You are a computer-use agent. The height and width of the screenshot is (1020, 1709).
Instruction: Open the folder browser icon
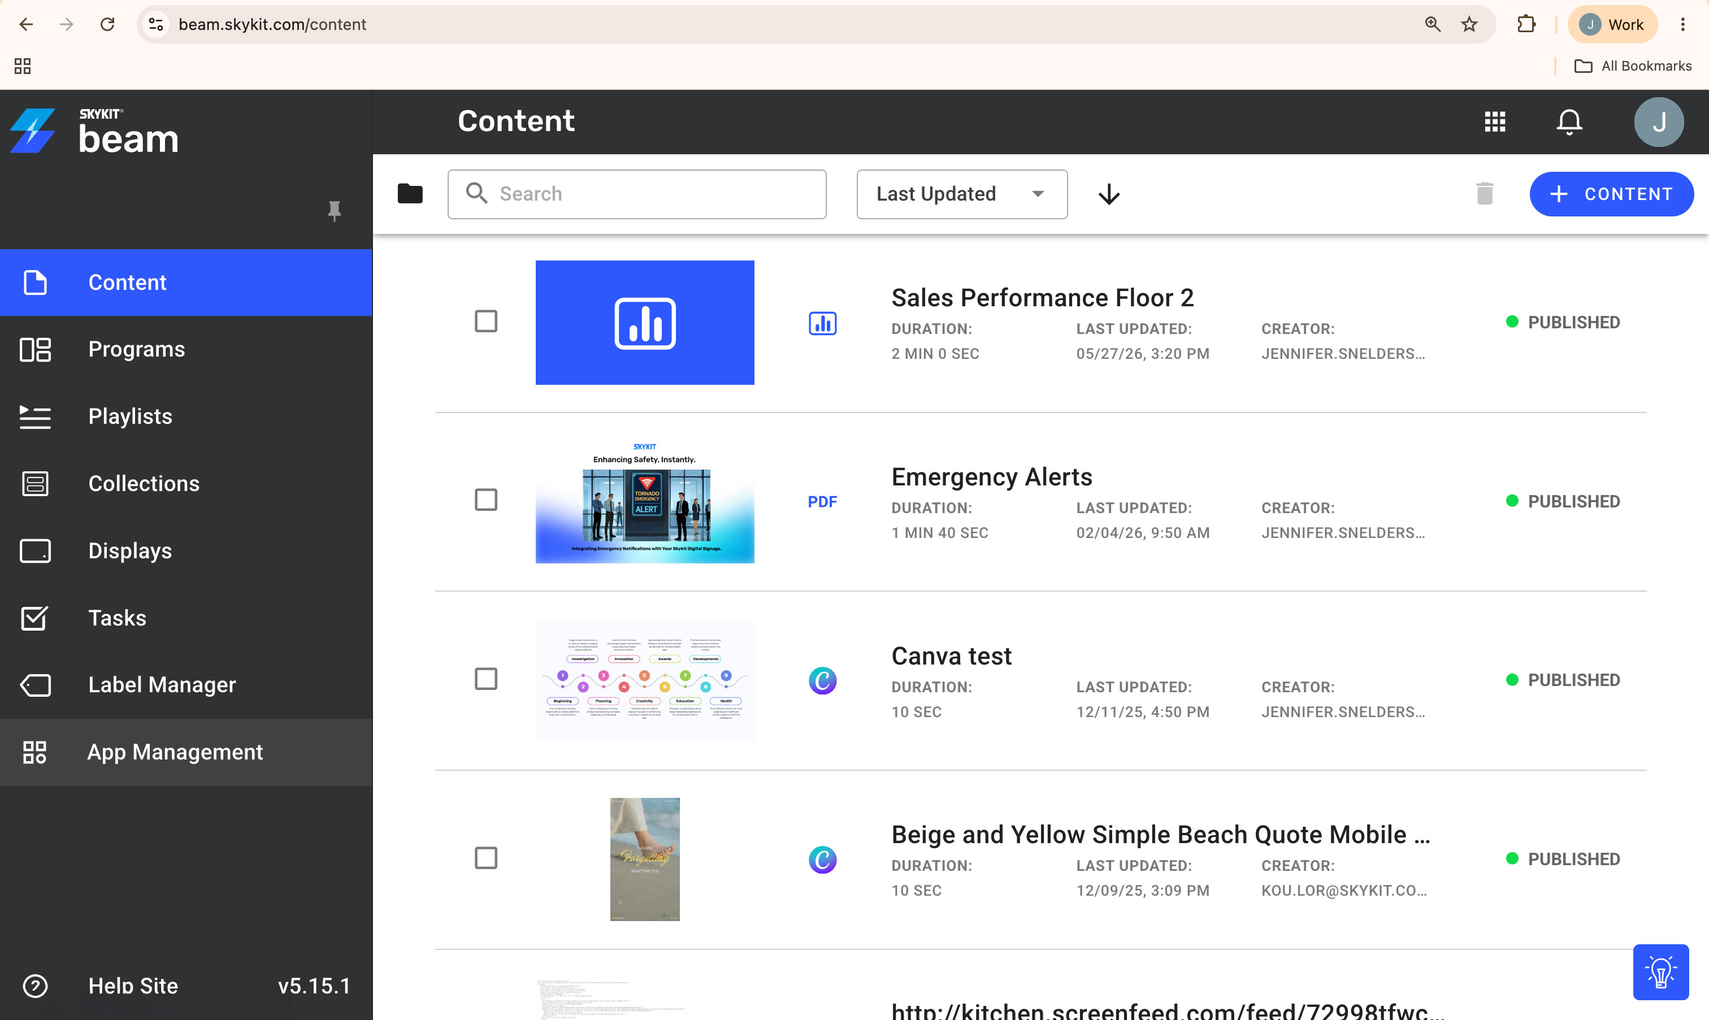tap(410, 194)
